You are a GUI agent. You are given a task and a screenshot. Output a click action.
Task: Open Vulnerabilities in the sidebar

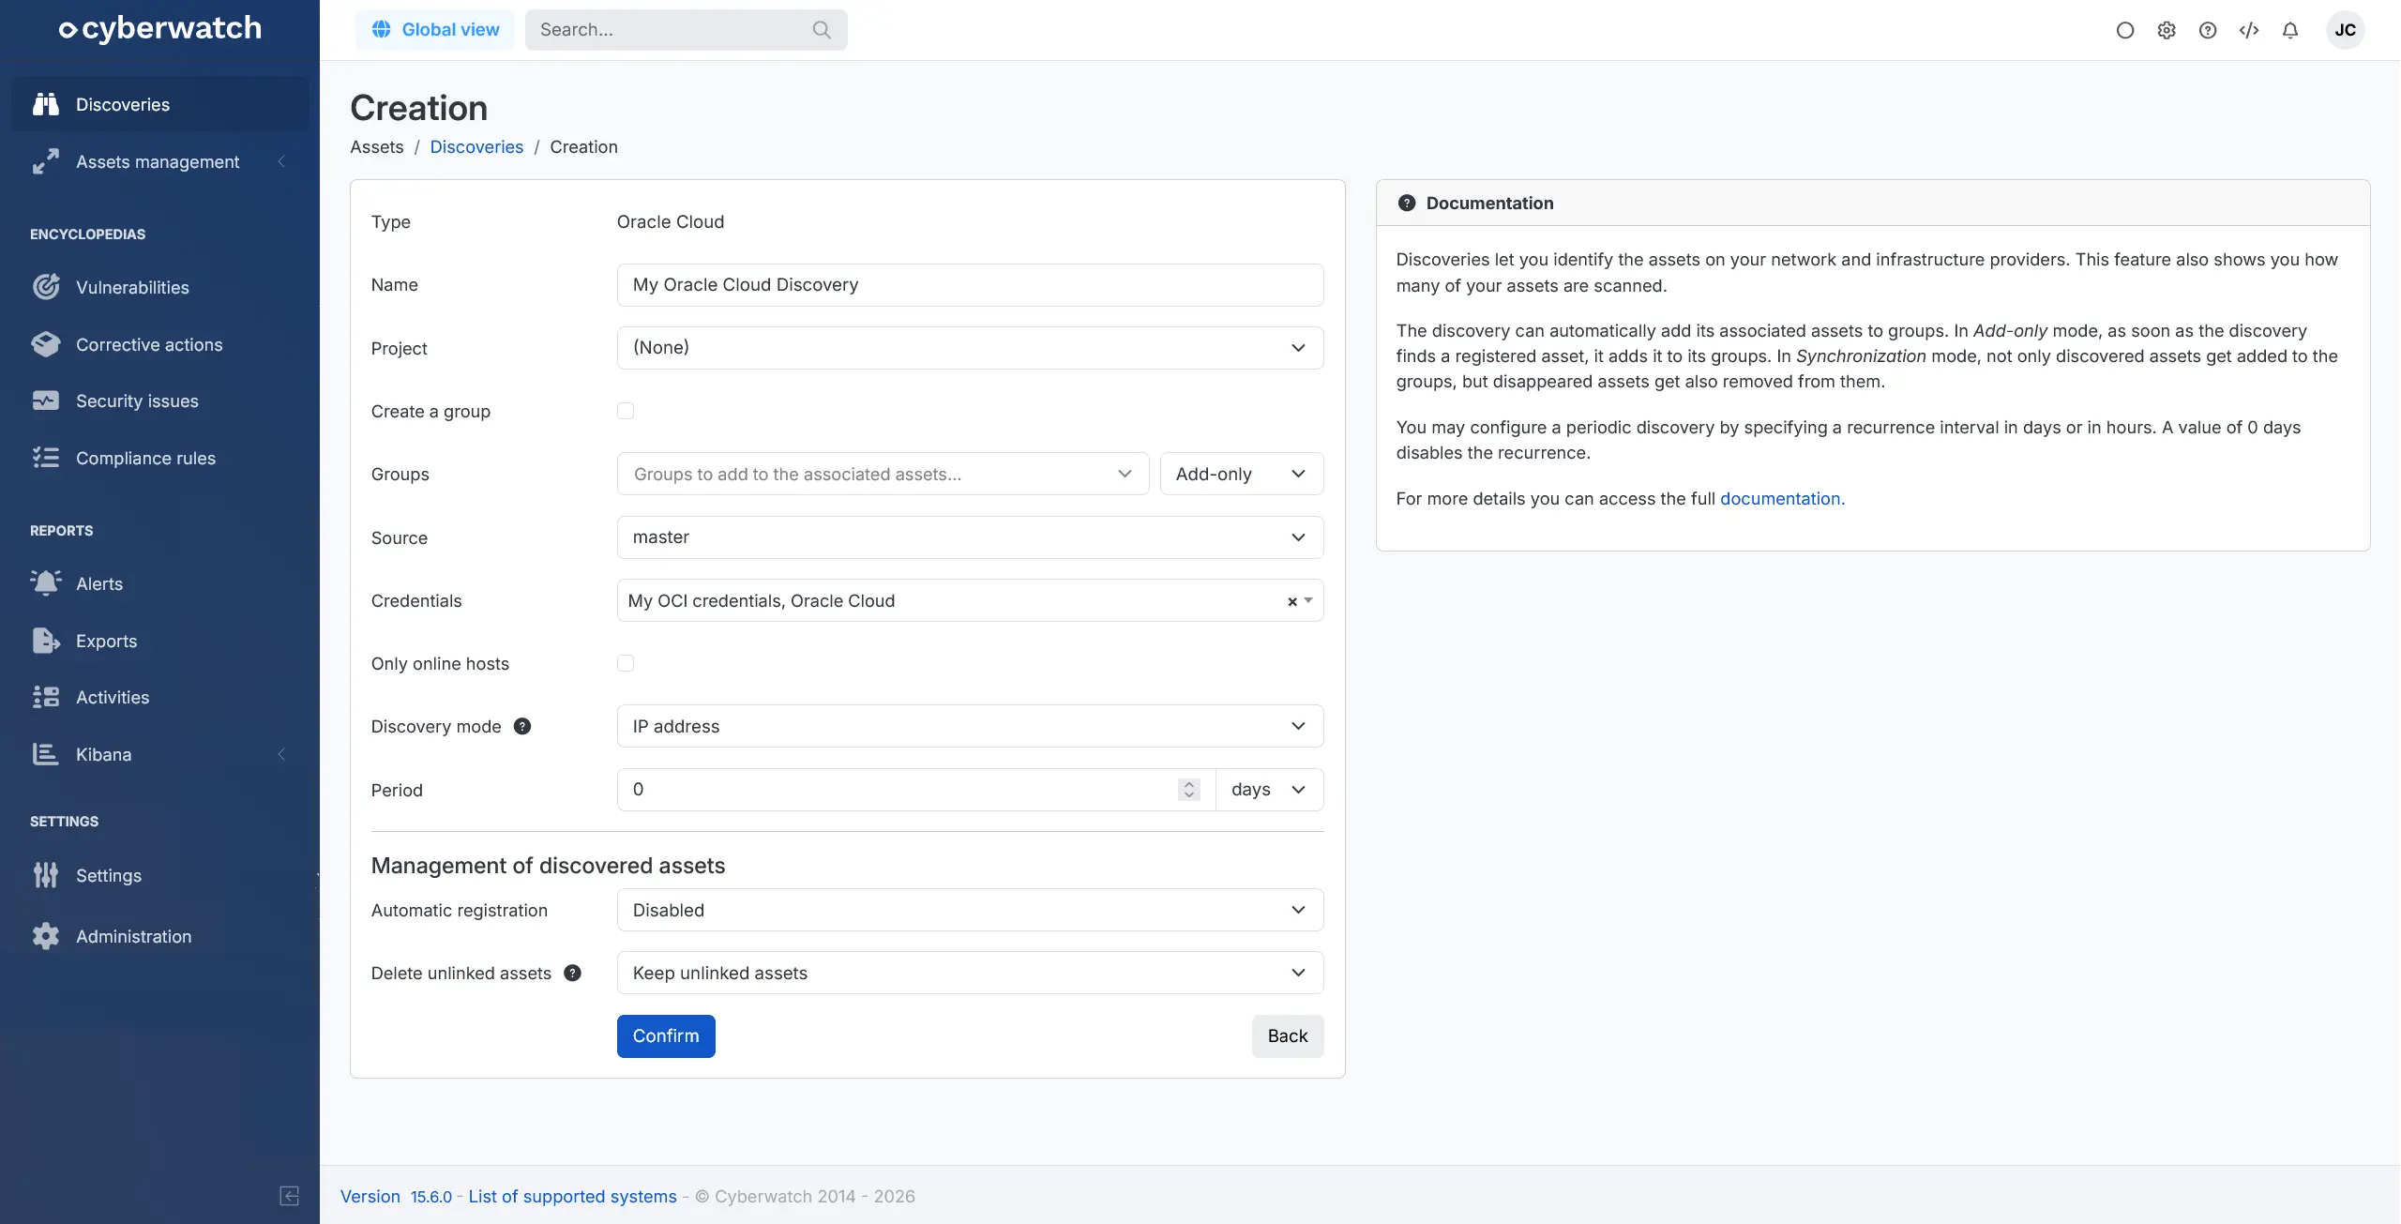coord(132,287)
